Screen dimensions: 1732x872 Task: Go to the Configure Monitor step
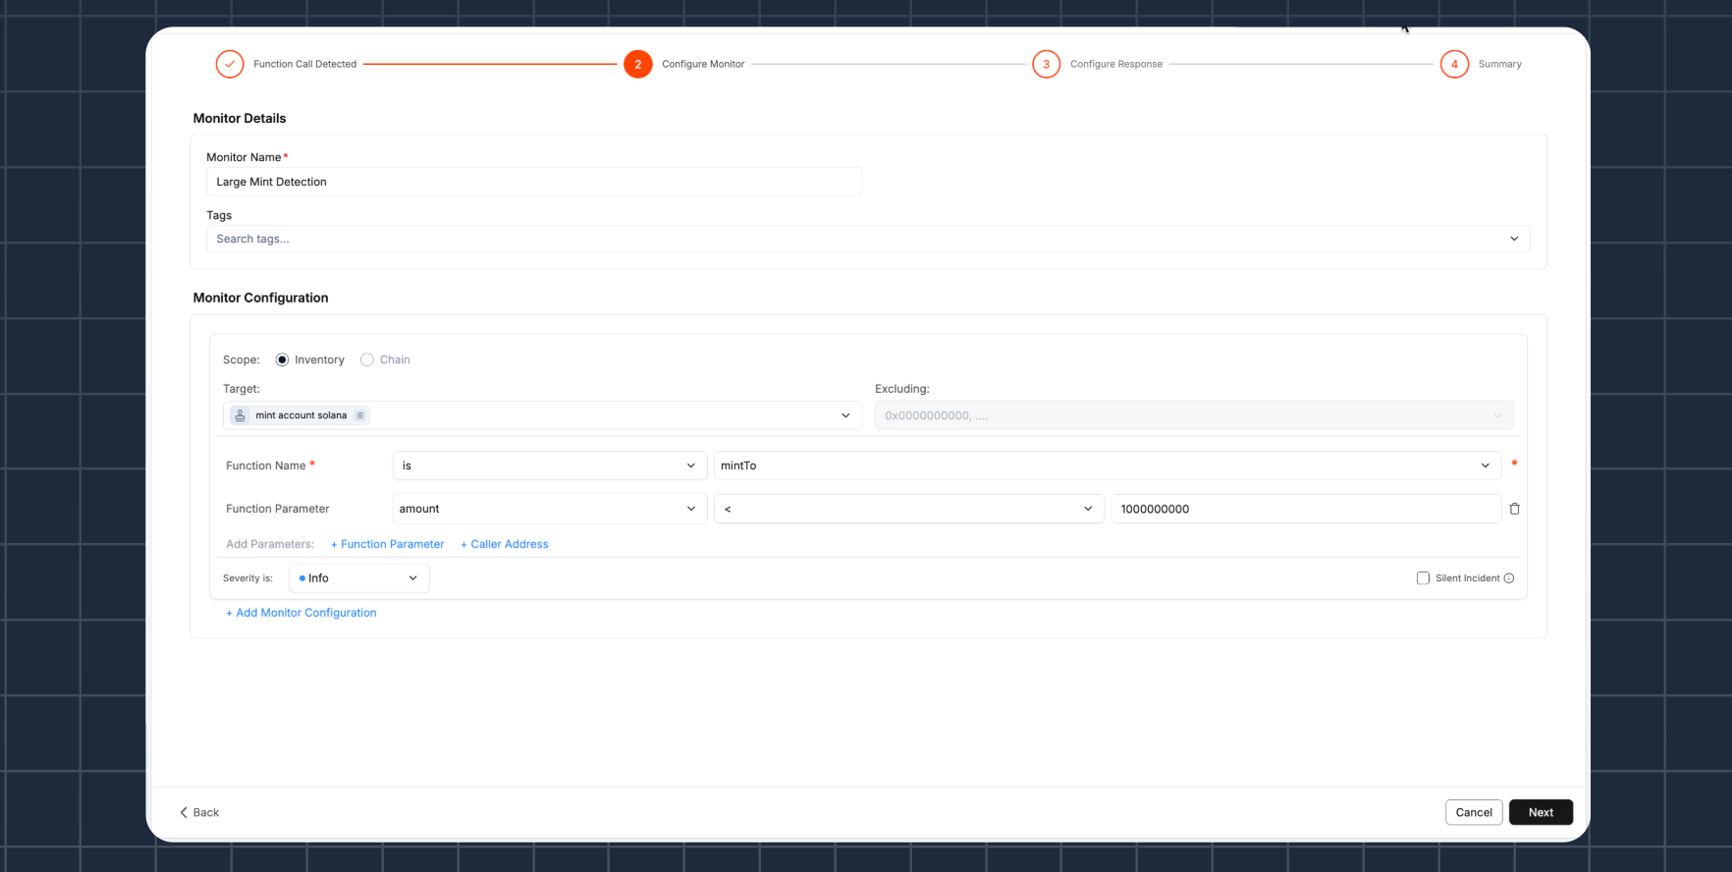click(x=638, y=64)
